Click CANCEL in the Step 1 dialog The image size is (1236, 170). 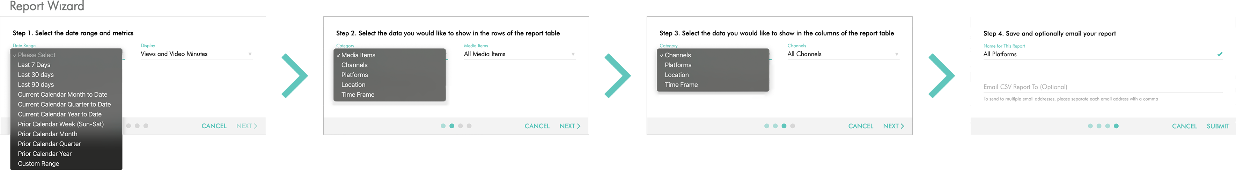pos(214,126)
